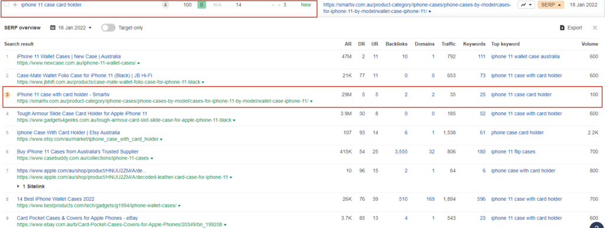Screen dimensions: 605x228
Task: Open Tough Armour Slide Case Card Holder result
Action: (82, 113)
